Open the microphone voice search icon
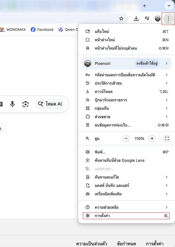 click(12, 104)
